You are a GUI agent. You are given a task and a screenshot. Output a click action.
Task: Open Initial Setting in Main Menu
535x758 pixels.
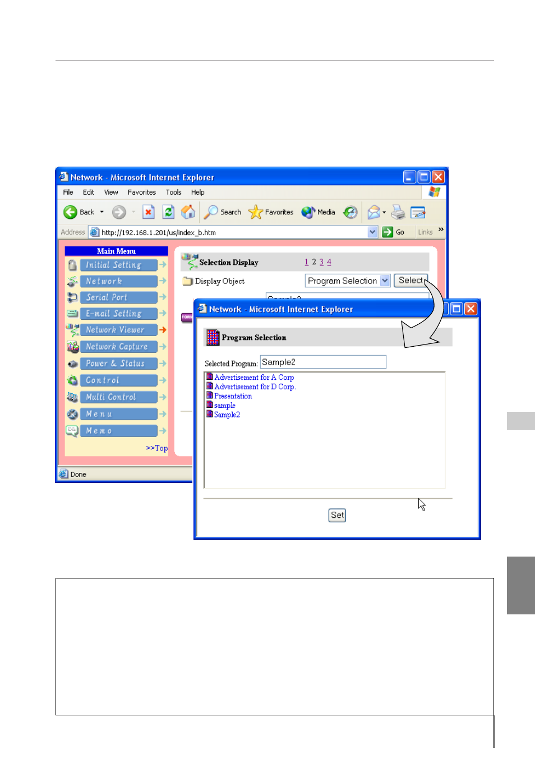(118, 265)
